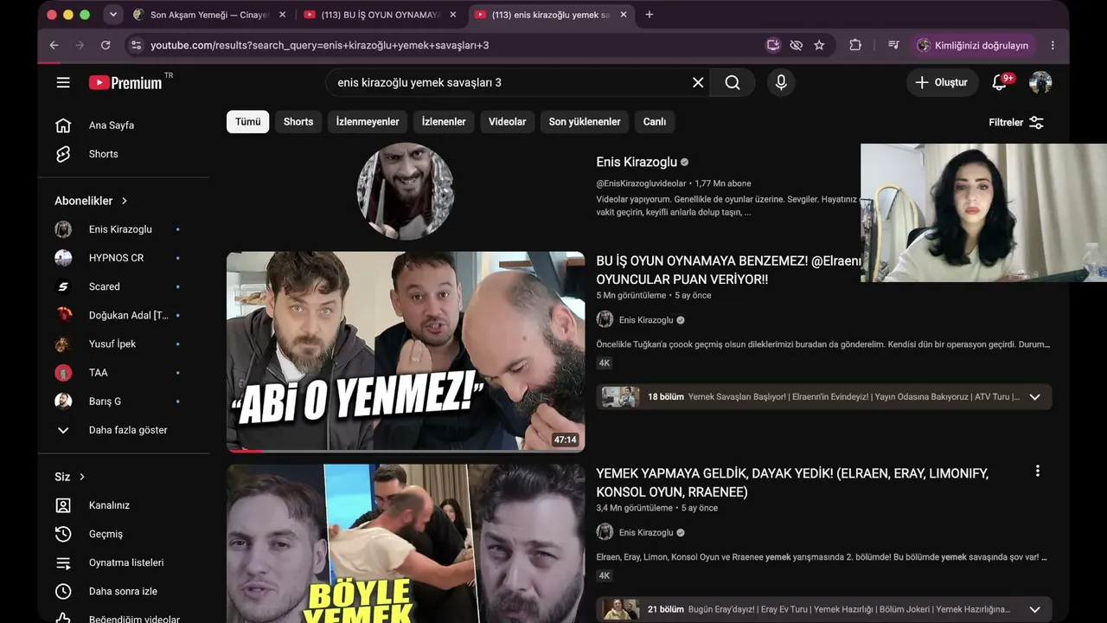Reload the current page
The width and height of the screenshot is (1107, 623).
pos(106,45)
